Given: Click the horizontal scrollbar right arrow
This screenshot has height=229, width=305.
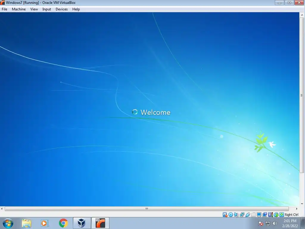Looking at the screenshot, I should click(x=297, y=209).
